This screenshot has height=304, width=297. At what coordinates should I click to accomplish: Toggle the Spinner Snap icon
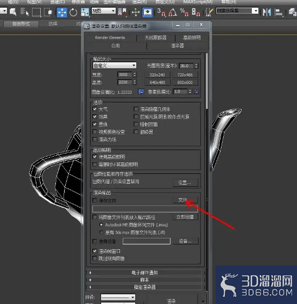(x=196, y=12)
